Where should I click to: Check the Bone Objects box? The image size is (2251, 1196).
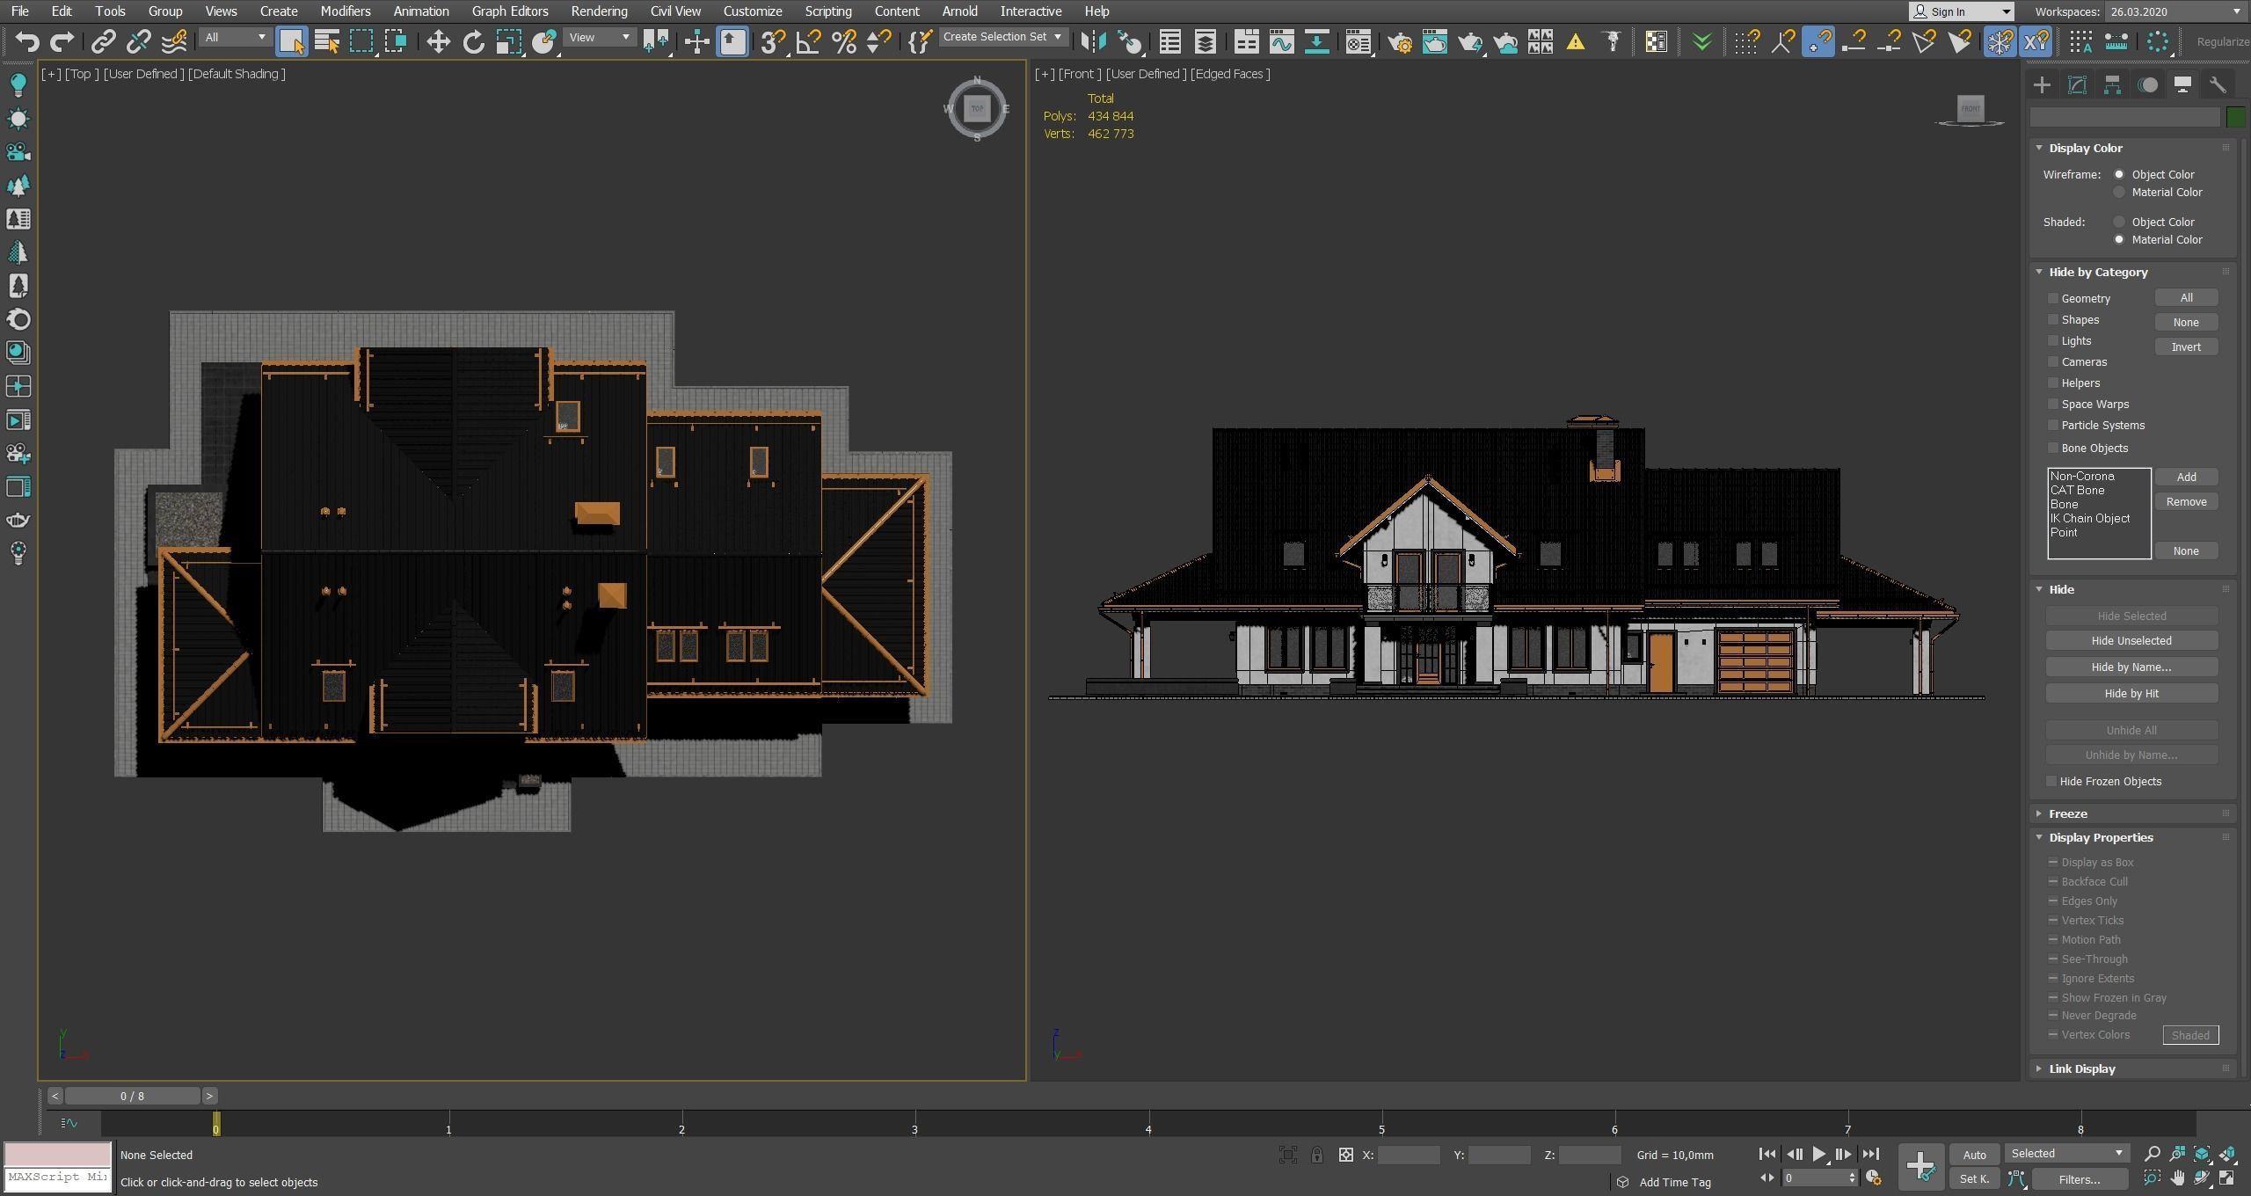coord(2053,448)
